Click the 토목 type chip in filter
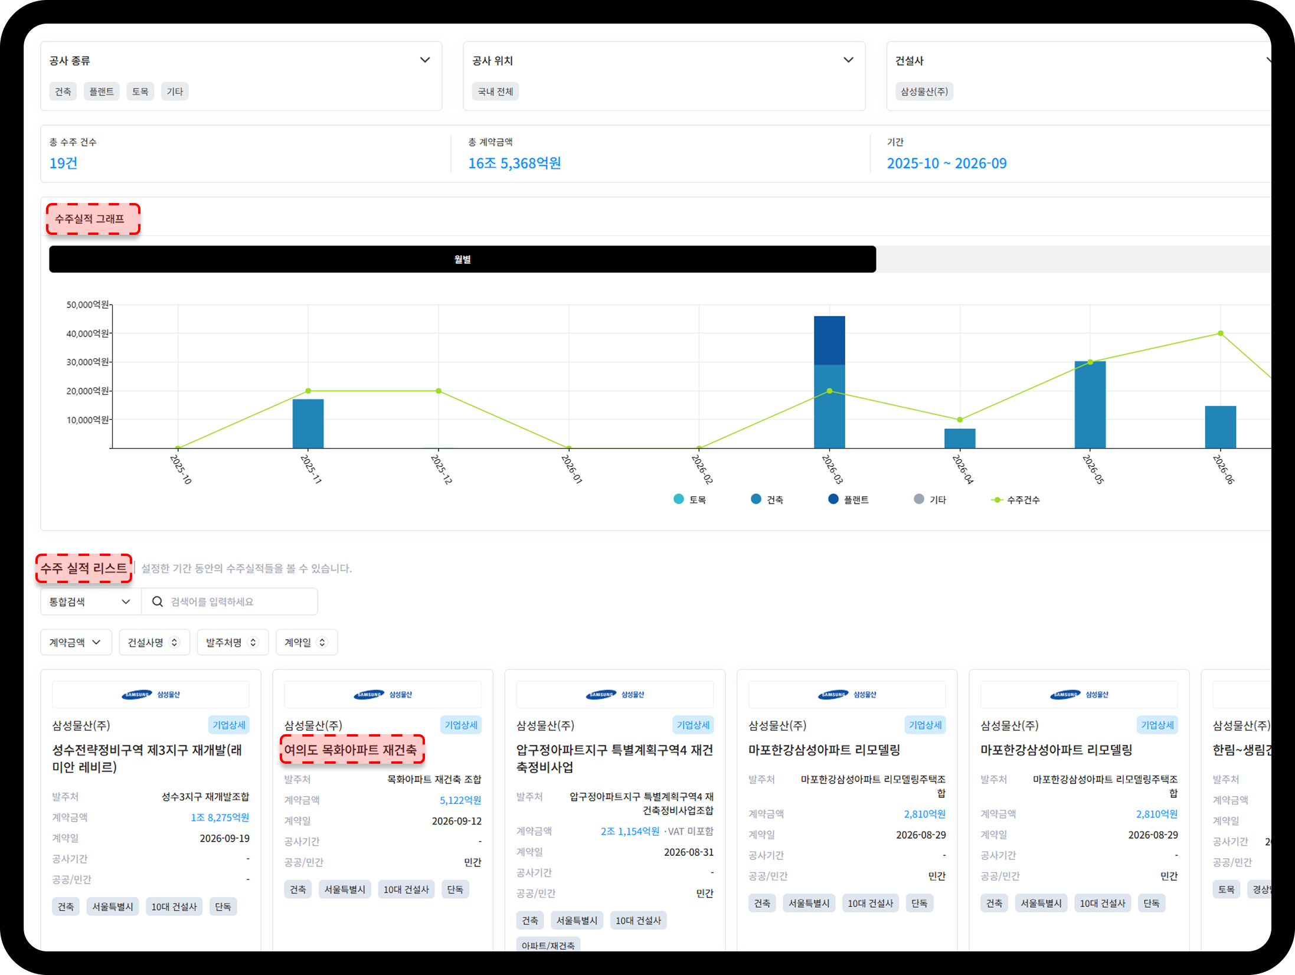Screen dimensions: 1295x975 tap(140, 91)
